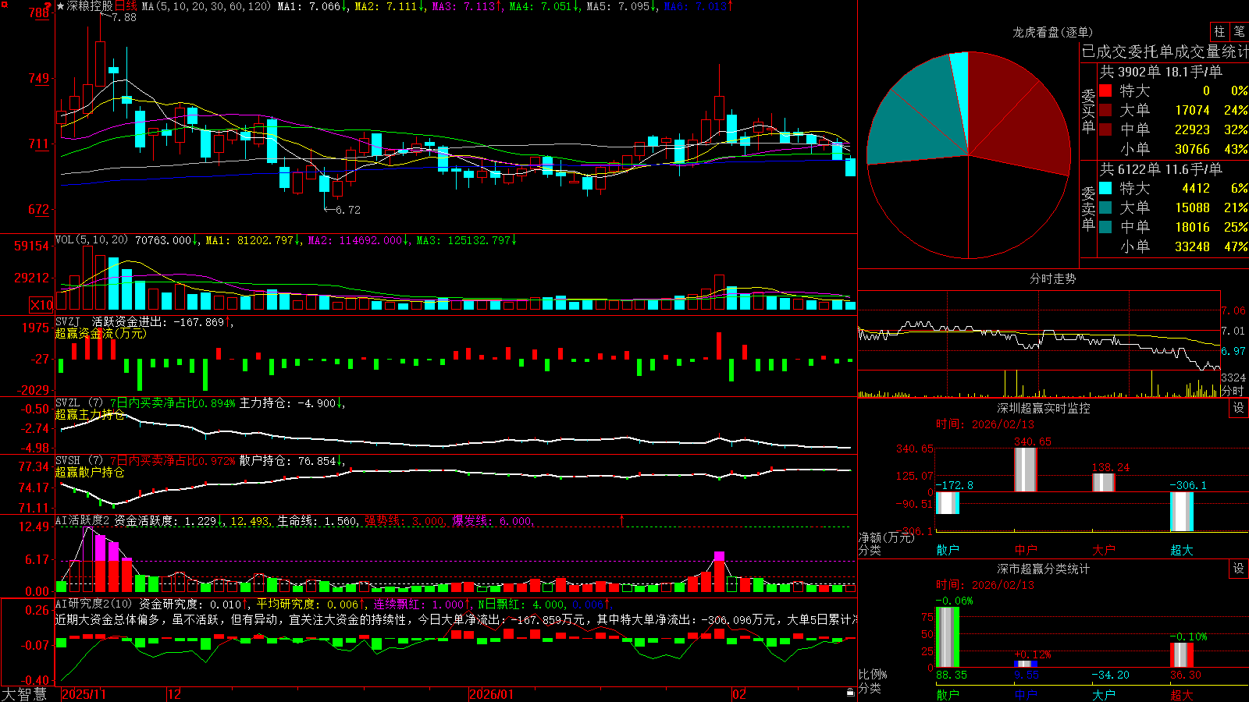Click the cyan 特大 sell-order color swatch
Image resolution: width=1249 pixels, height=702 pixels.
coord(1105,188)
